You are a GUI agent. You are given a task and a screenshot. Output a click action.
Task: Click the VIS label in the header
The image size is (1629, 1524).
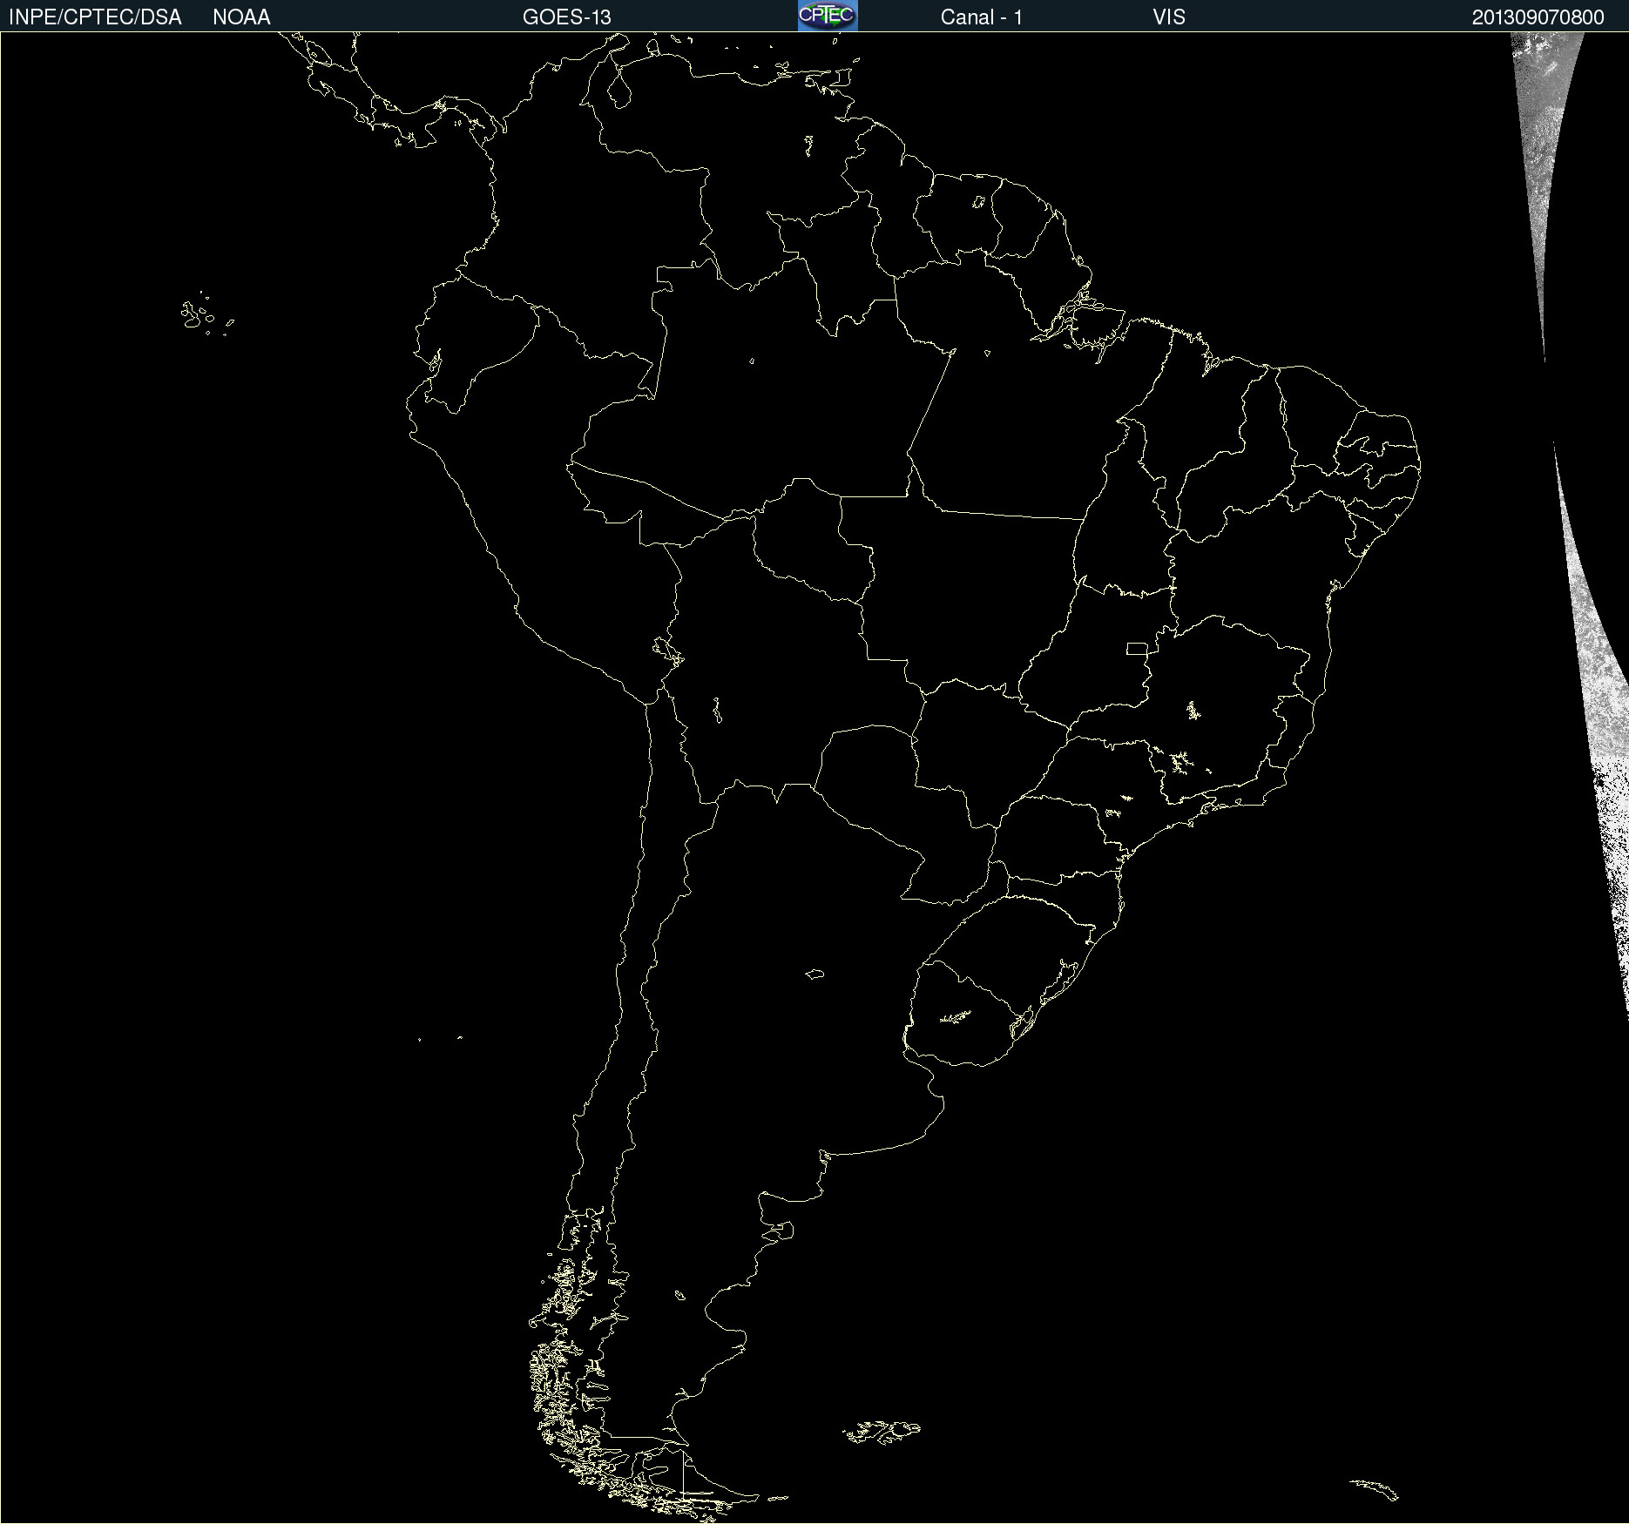[1169, 17]
